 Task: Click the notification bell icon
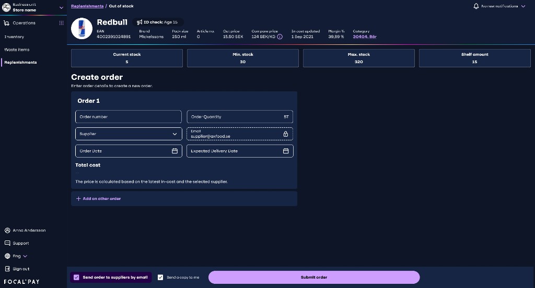tap(476, 6)
